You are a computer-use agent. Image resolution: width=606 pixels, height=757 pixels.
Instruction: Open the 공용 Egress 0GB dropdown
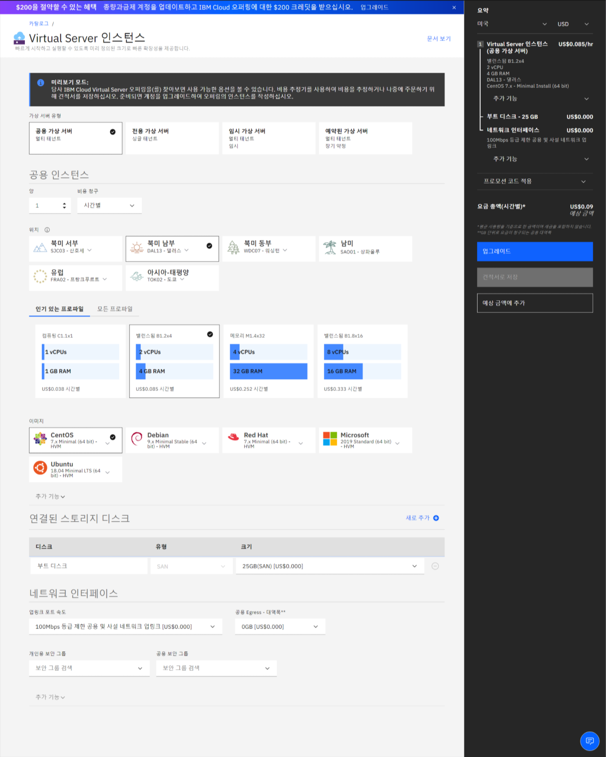pyautogui.click(x=280, y=626)
